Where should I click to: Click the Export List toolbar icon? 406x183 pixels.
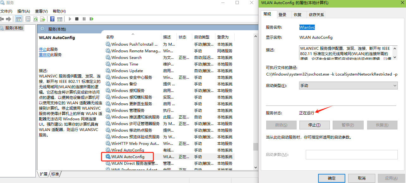point(43,19)
